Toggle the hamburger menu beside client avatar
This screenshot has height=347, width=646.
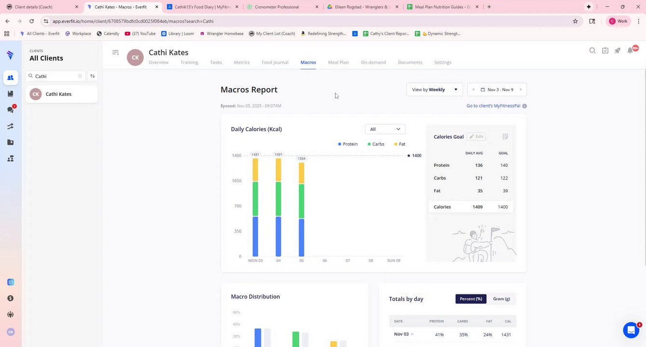(115, 53)
